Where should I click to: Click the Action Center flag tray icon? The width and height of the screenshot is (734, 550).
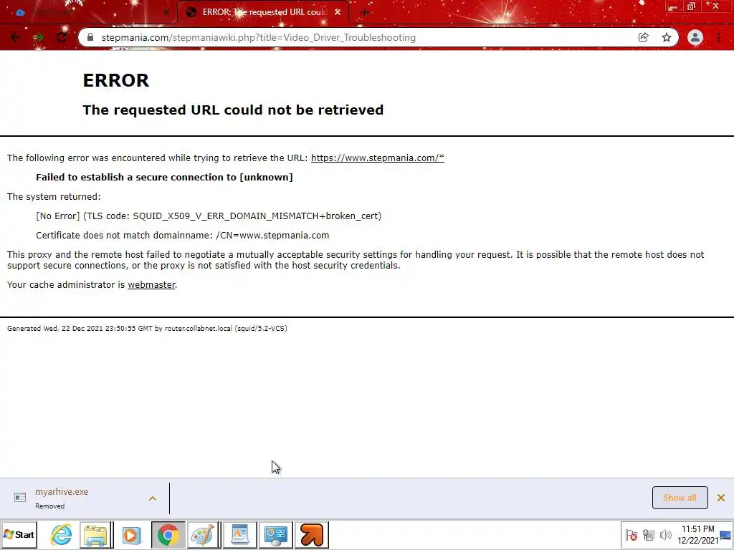click(631, 535)
